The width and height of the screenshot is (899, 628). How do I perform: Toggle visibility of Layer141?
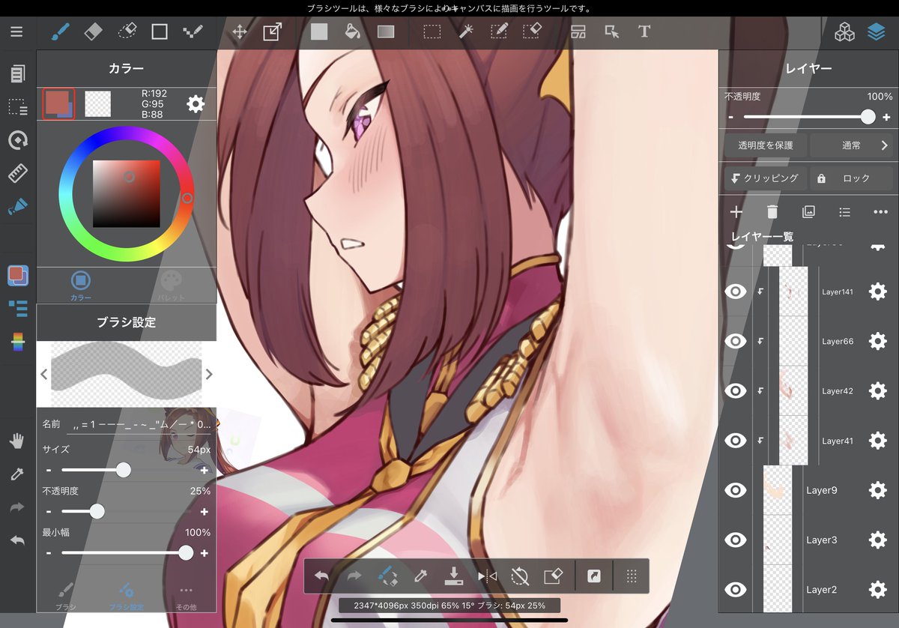pyautogui.click(x=736, y=292)
